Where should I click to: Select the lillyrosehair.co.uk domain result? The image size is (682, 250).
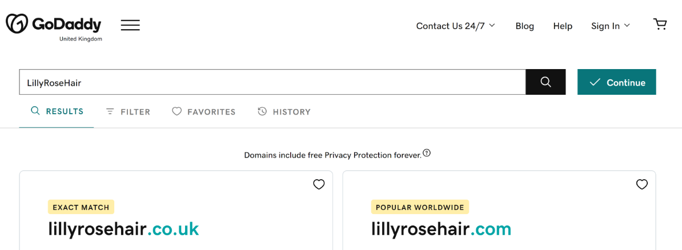pos(123,229)
